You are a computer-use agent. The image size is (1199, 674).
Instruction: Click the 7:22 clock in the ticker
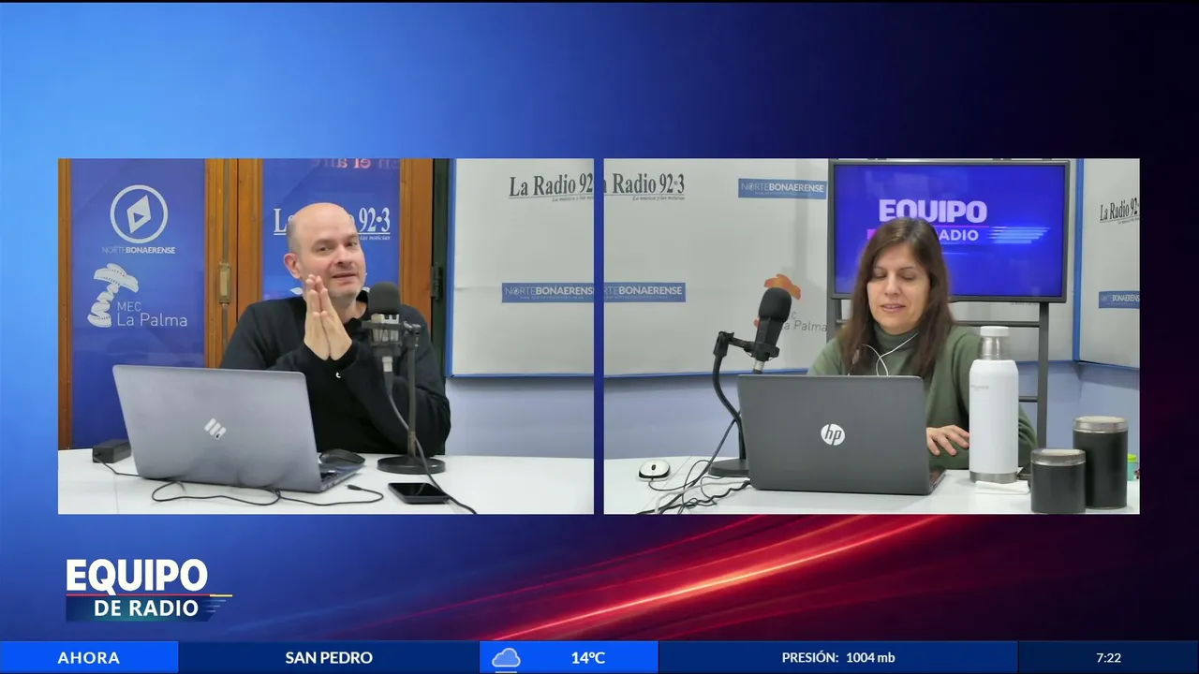coord(1108,657)
